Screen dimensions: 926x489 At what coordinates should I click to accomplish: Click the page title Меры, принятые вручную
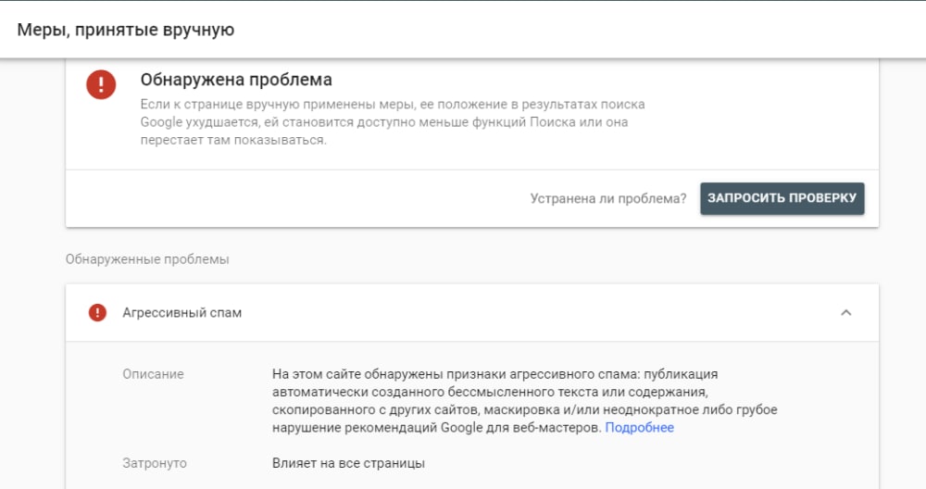point(126,30)
